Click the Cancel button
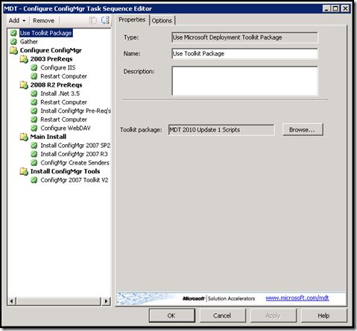 tap(222, 315)
